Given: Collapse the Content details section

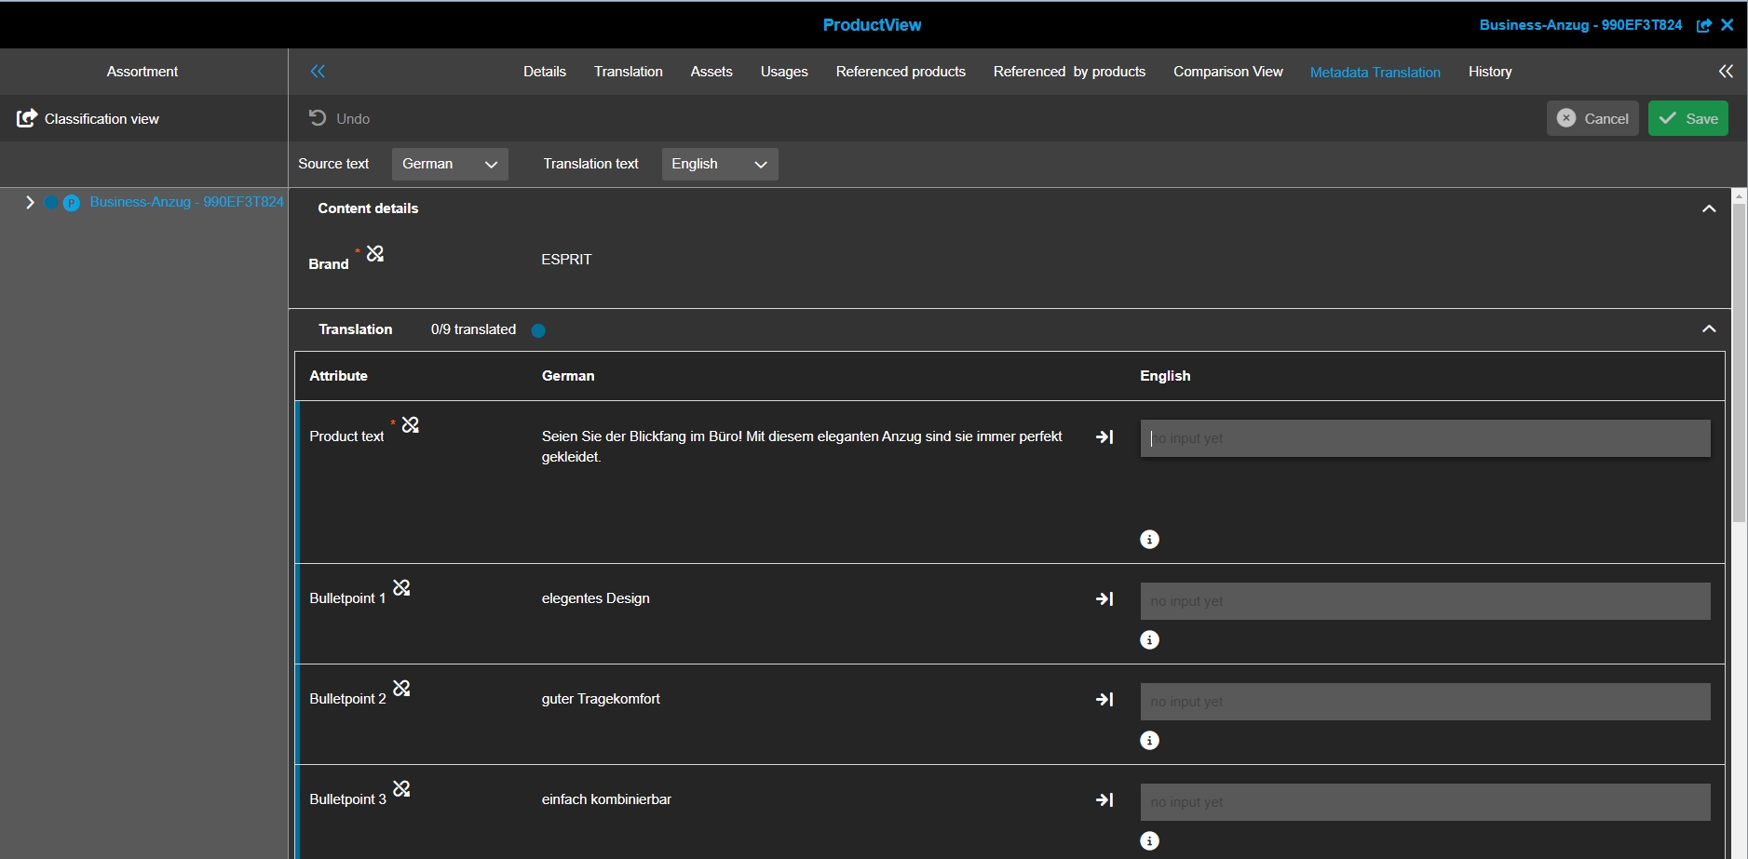Looking at the screenshot, I should (x=1709, y=208).
